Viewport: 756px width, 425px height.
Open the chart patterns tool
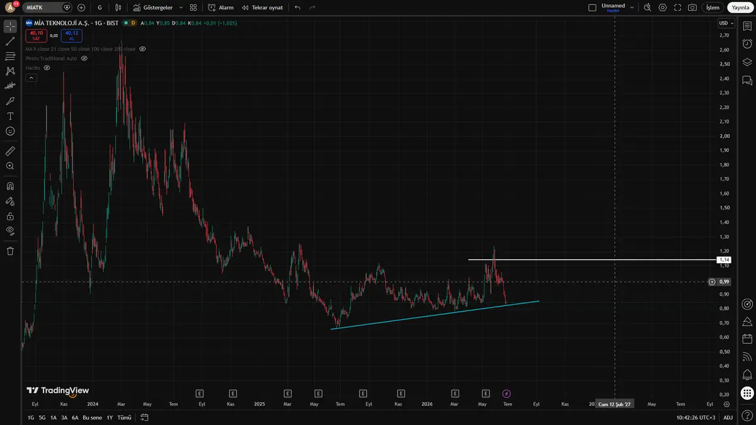pos(10,71)
